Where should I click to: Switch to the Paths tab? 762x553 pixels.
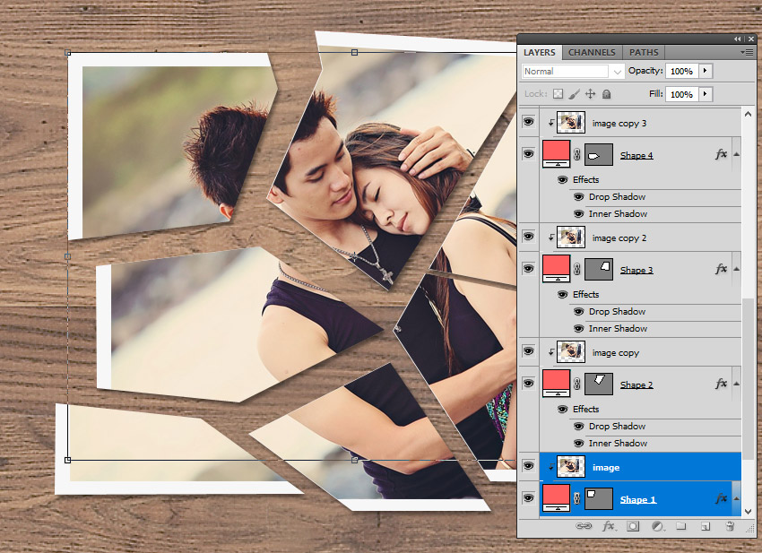click(644, 53)
